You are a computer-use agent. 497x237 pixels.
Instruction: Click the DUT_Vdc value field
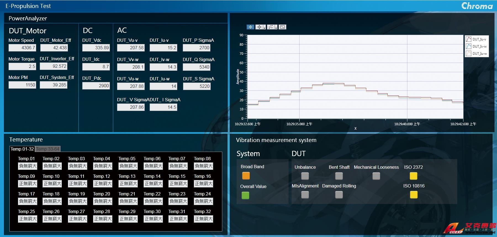click(96, 48)
